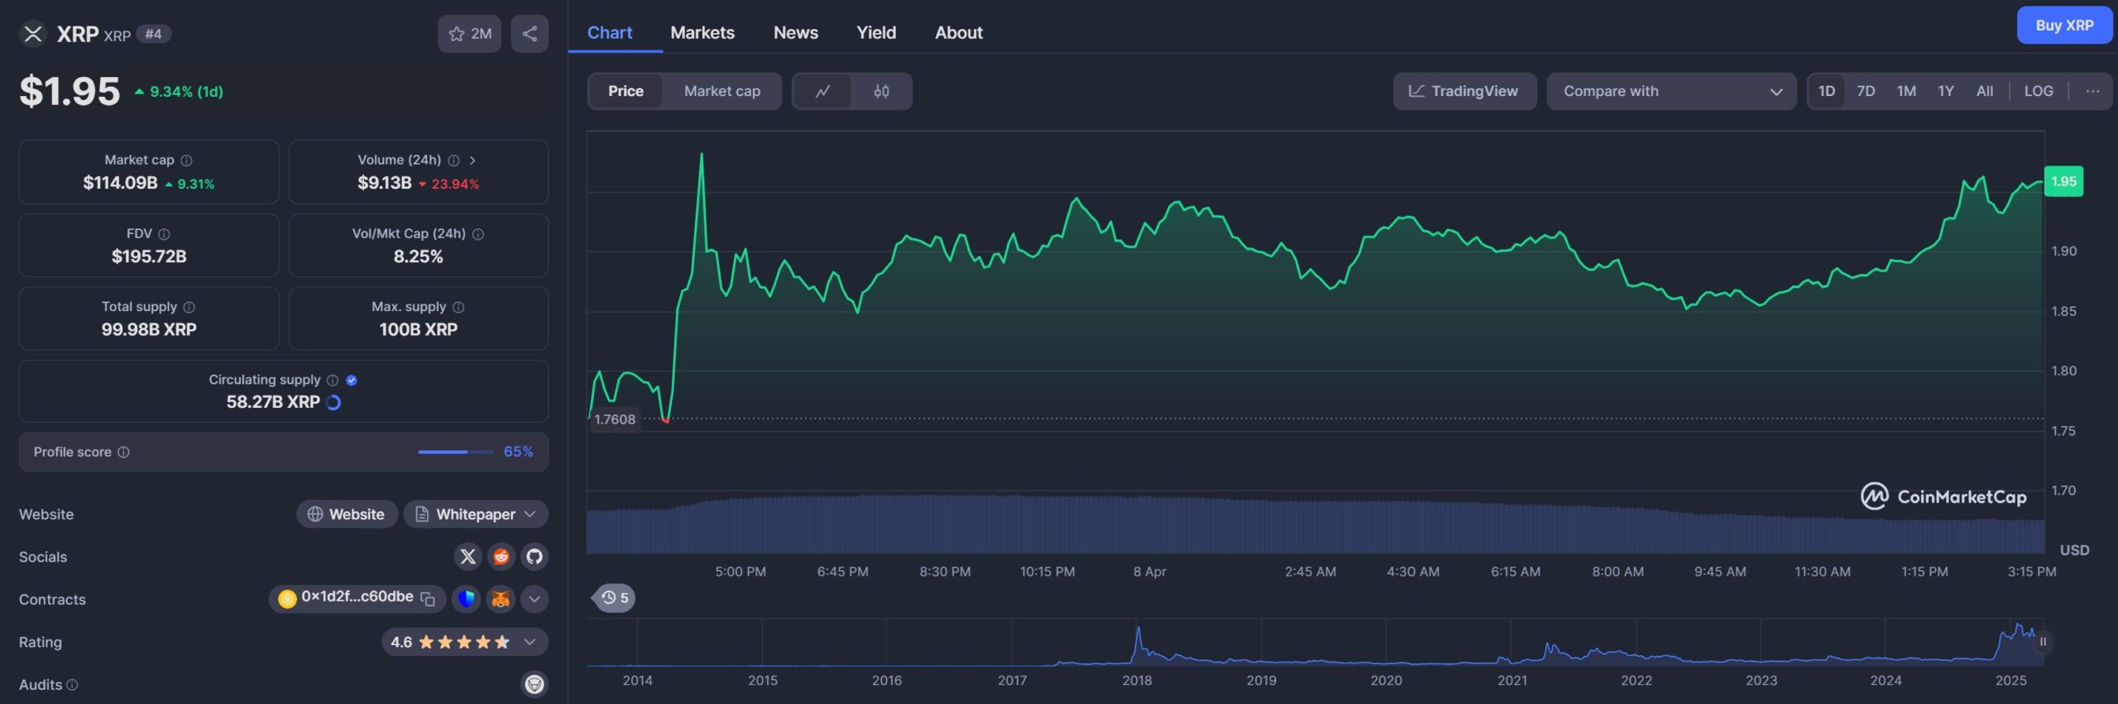Screen dimensions: 2118x704
Task: Click the 99.98B XRP total supply
Action: point(149,329)
